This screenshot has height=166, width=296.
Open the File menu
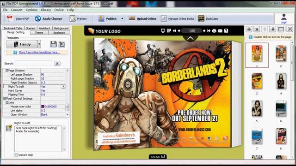tap(5, 10)
